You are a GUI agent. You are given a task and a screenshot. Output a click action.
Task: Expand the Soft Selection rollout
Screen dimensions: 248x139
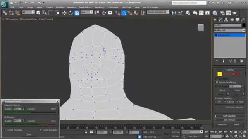229,116
